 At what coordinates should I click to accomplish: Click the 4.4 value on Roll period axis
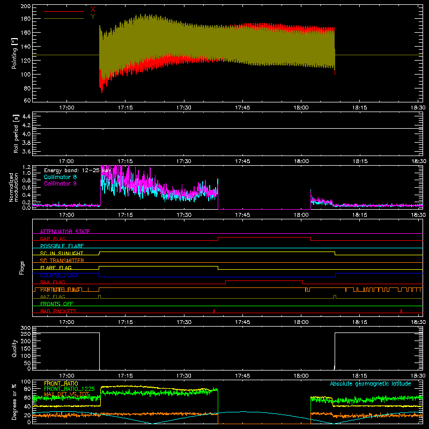click(26, 116)
